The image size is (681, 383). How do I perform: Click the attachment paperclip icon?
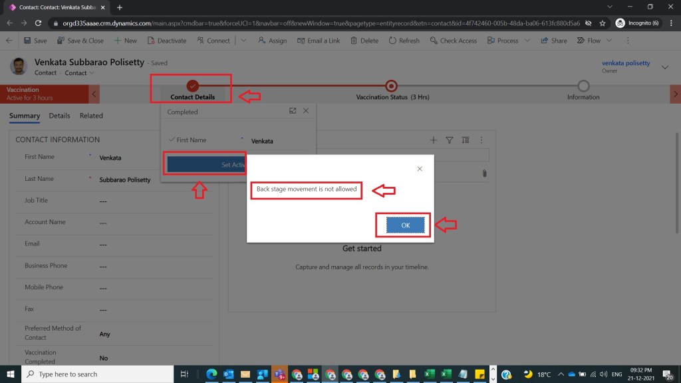[x=485, y=174]
